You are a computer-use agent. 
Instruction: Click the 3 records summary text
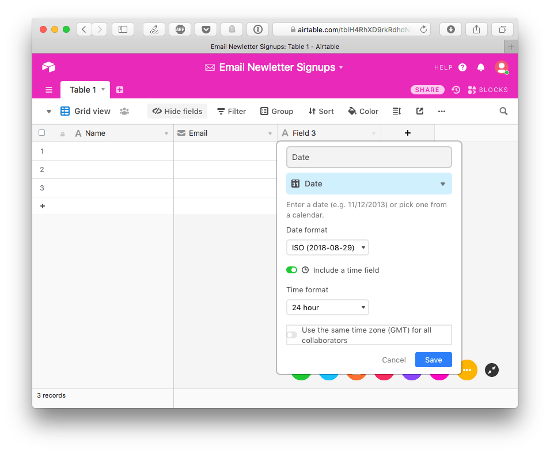coord(51,395)
